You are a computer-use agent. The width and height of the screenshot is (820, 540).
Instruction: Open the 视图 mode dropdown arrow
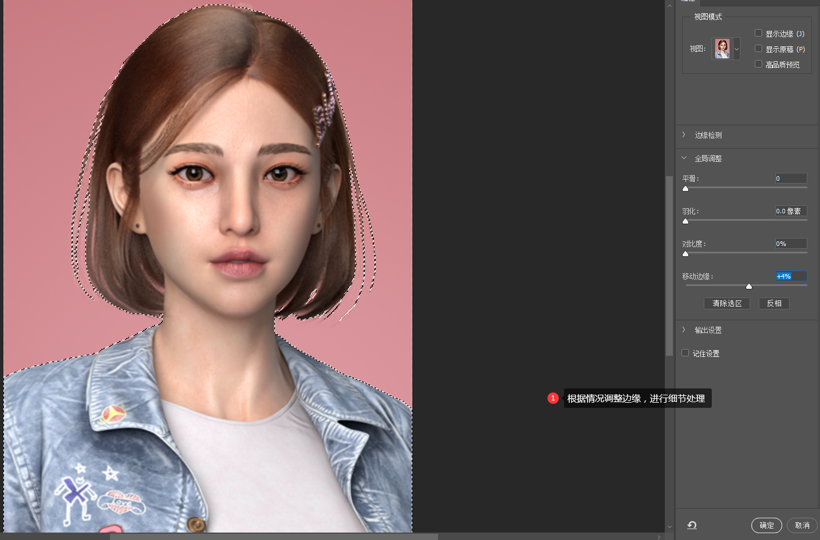tap(737, 49)
